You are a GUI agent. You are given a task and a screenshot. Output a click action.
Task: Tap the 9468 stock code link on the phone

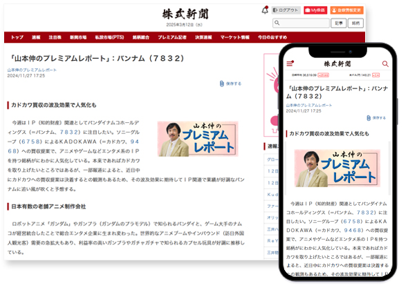[353, 230]
